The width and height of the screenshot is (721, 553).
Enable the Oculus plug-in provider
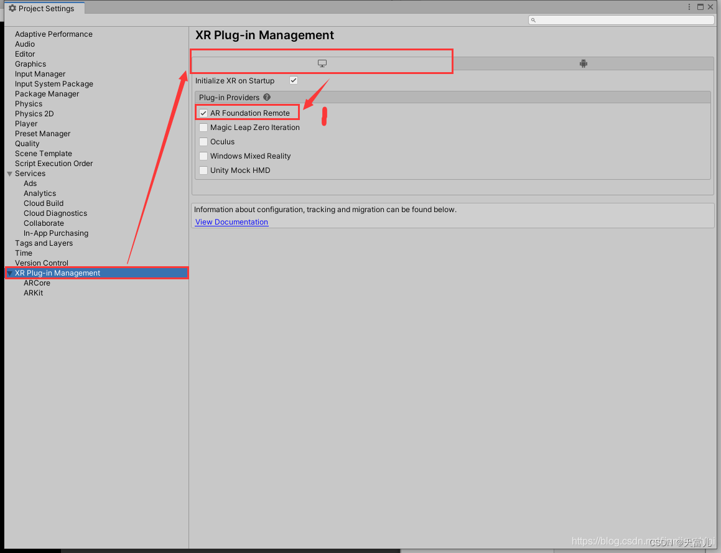pos(203,141)
